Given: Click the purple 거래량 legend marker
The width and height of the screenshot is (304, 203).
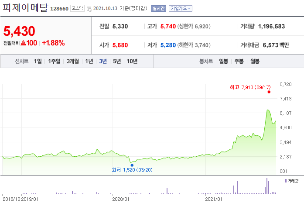Looking at the screenshot, I should click(x=286, y=181).
